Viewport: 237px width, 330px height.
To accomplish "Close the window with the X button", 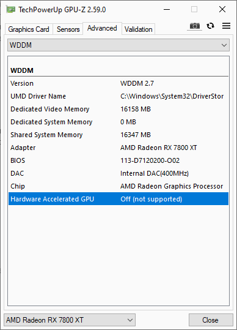I will (222, 9).
